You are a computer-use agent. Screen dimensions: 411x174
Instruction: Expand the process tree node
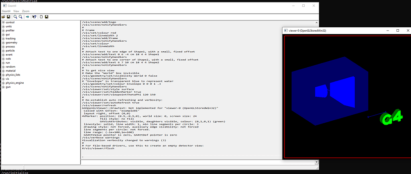coord(3,47)
